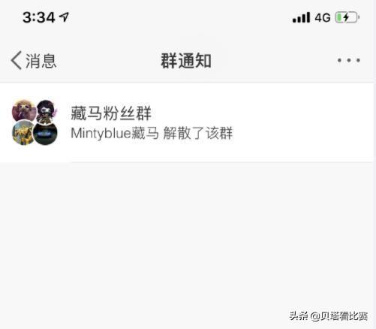
Task: Tap the 头条 @贝塔看比赛 watermark
Action: (329, 316)
